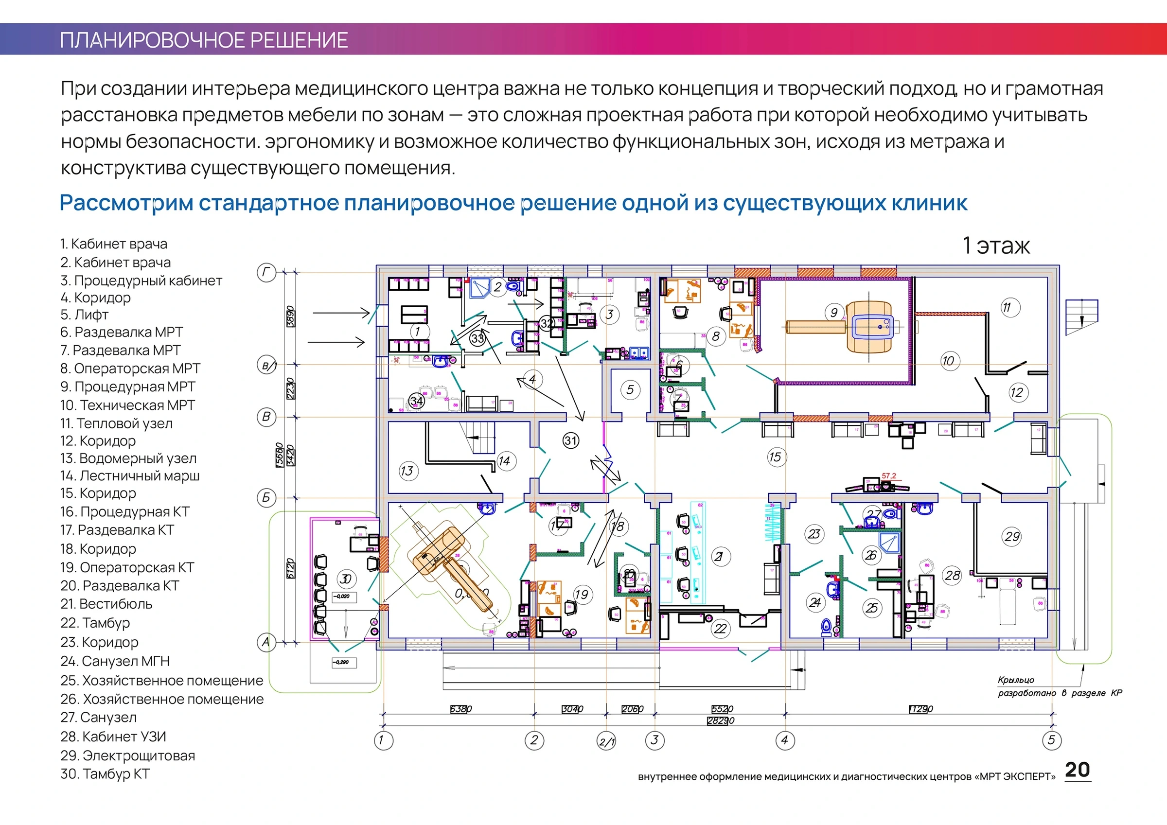Image resolution: width=1167 pixels, height=825 pixels.
Task: Click the heading 'ПЛАНИРОВОЧНОЕ РЕШЕНИЕ'
Action: coord(204,40)
